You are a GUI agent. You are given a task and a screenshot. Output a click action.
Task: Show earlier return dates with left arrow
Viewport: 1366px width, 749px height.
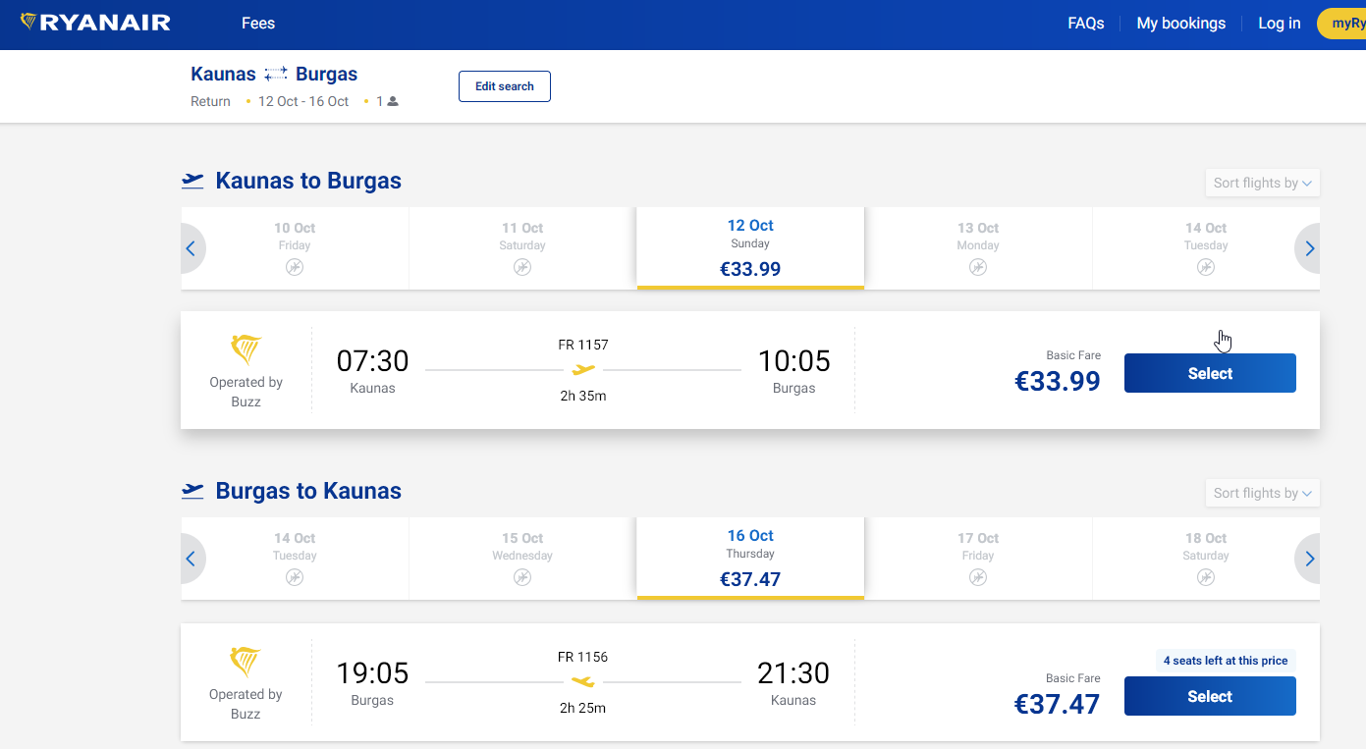[x=191, y=559]
